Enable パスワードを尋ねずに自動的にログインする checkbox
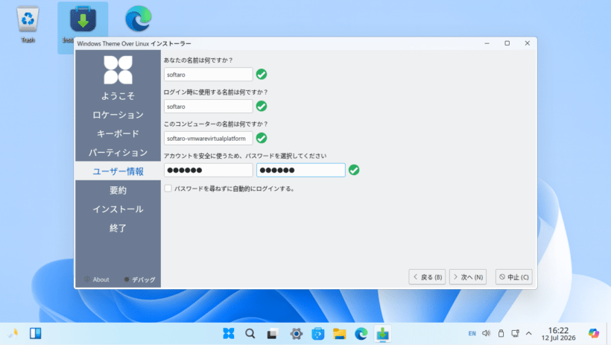 [x=168, y=189]
